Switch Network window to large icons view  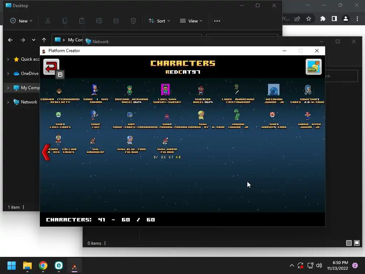[x=356, y=243]
